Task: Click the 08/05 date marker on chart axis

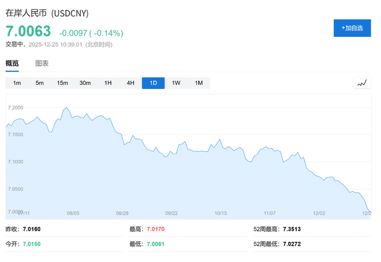Action: 73,213
